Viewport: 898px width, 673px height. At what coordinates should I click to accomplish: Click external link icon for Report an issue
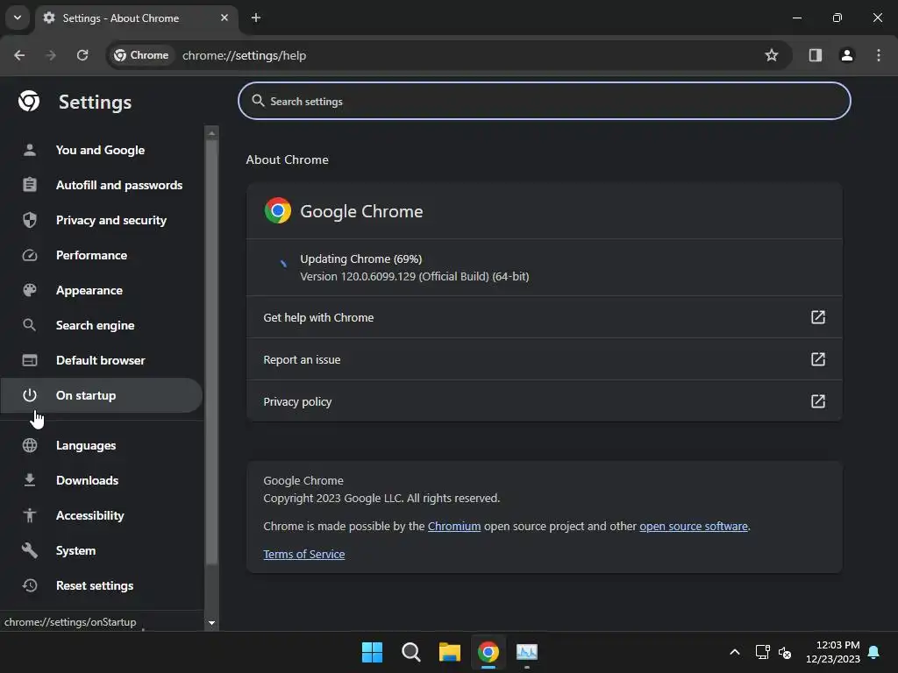click(818, 359)
